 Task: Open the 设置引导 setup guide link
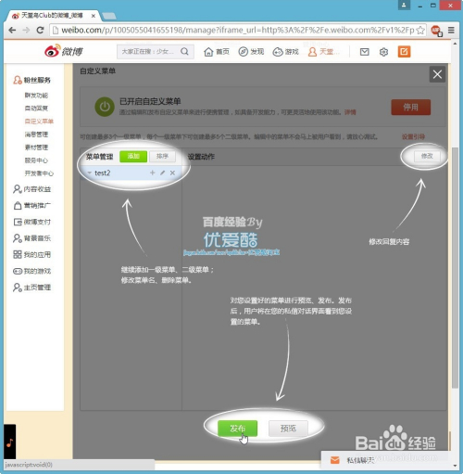(x=413, y=136)
